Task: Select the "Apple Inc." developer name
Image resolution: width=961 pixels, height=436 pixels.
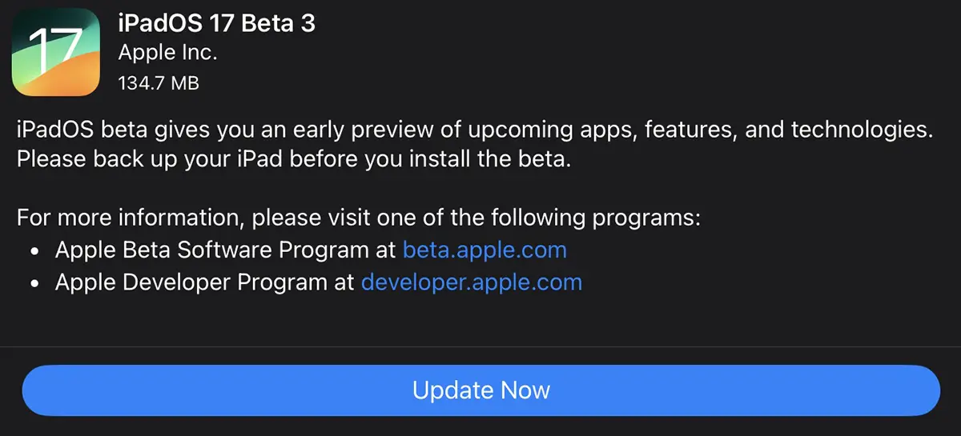Action: pos(167,53)
